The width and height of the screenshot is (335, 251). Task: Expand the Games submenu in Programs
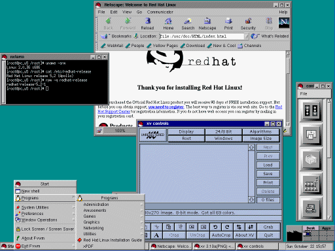(111, 216)
